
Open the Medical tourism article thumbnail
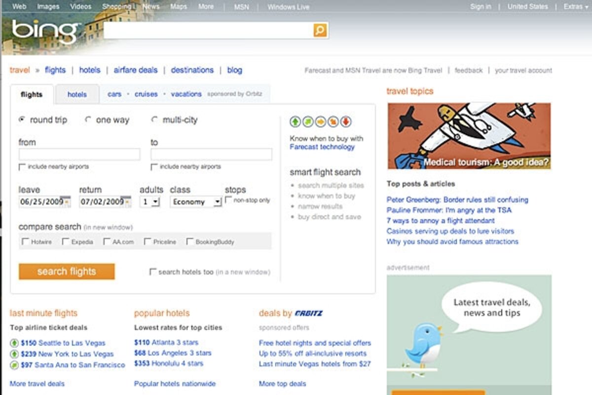point(469,136)
